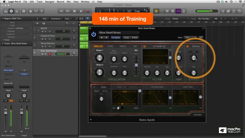This screenshot has height=138, width=245.
Task: Click the Stop transport button
Action: coord(74,11)
